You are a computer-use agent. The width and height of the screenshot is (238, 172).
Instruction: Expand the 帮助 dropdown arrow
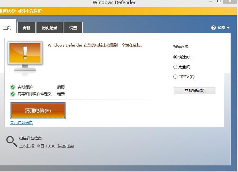click(228, 28)
